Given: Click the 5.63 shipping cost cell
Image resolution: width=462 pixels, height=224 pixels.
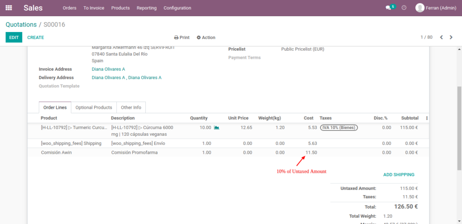Looking at the screenshot, I should (312, 143).
